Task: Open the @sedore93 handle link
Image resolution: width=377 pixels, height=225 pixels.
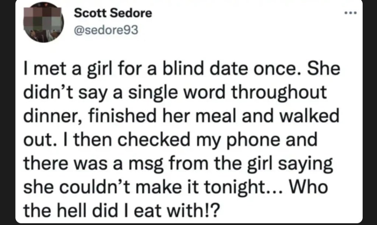Action: pyautogui.click(x=106, y=30)
